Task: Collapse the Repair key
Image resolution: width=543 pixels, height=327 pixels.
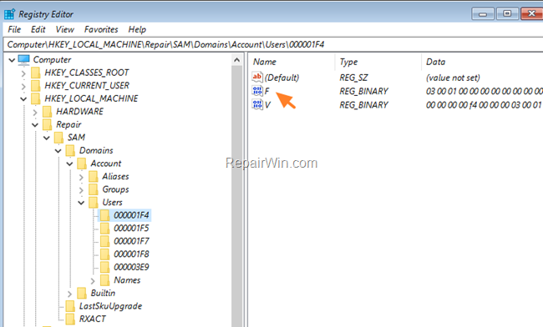Action: pyautogui.click(x=35, y=125)
